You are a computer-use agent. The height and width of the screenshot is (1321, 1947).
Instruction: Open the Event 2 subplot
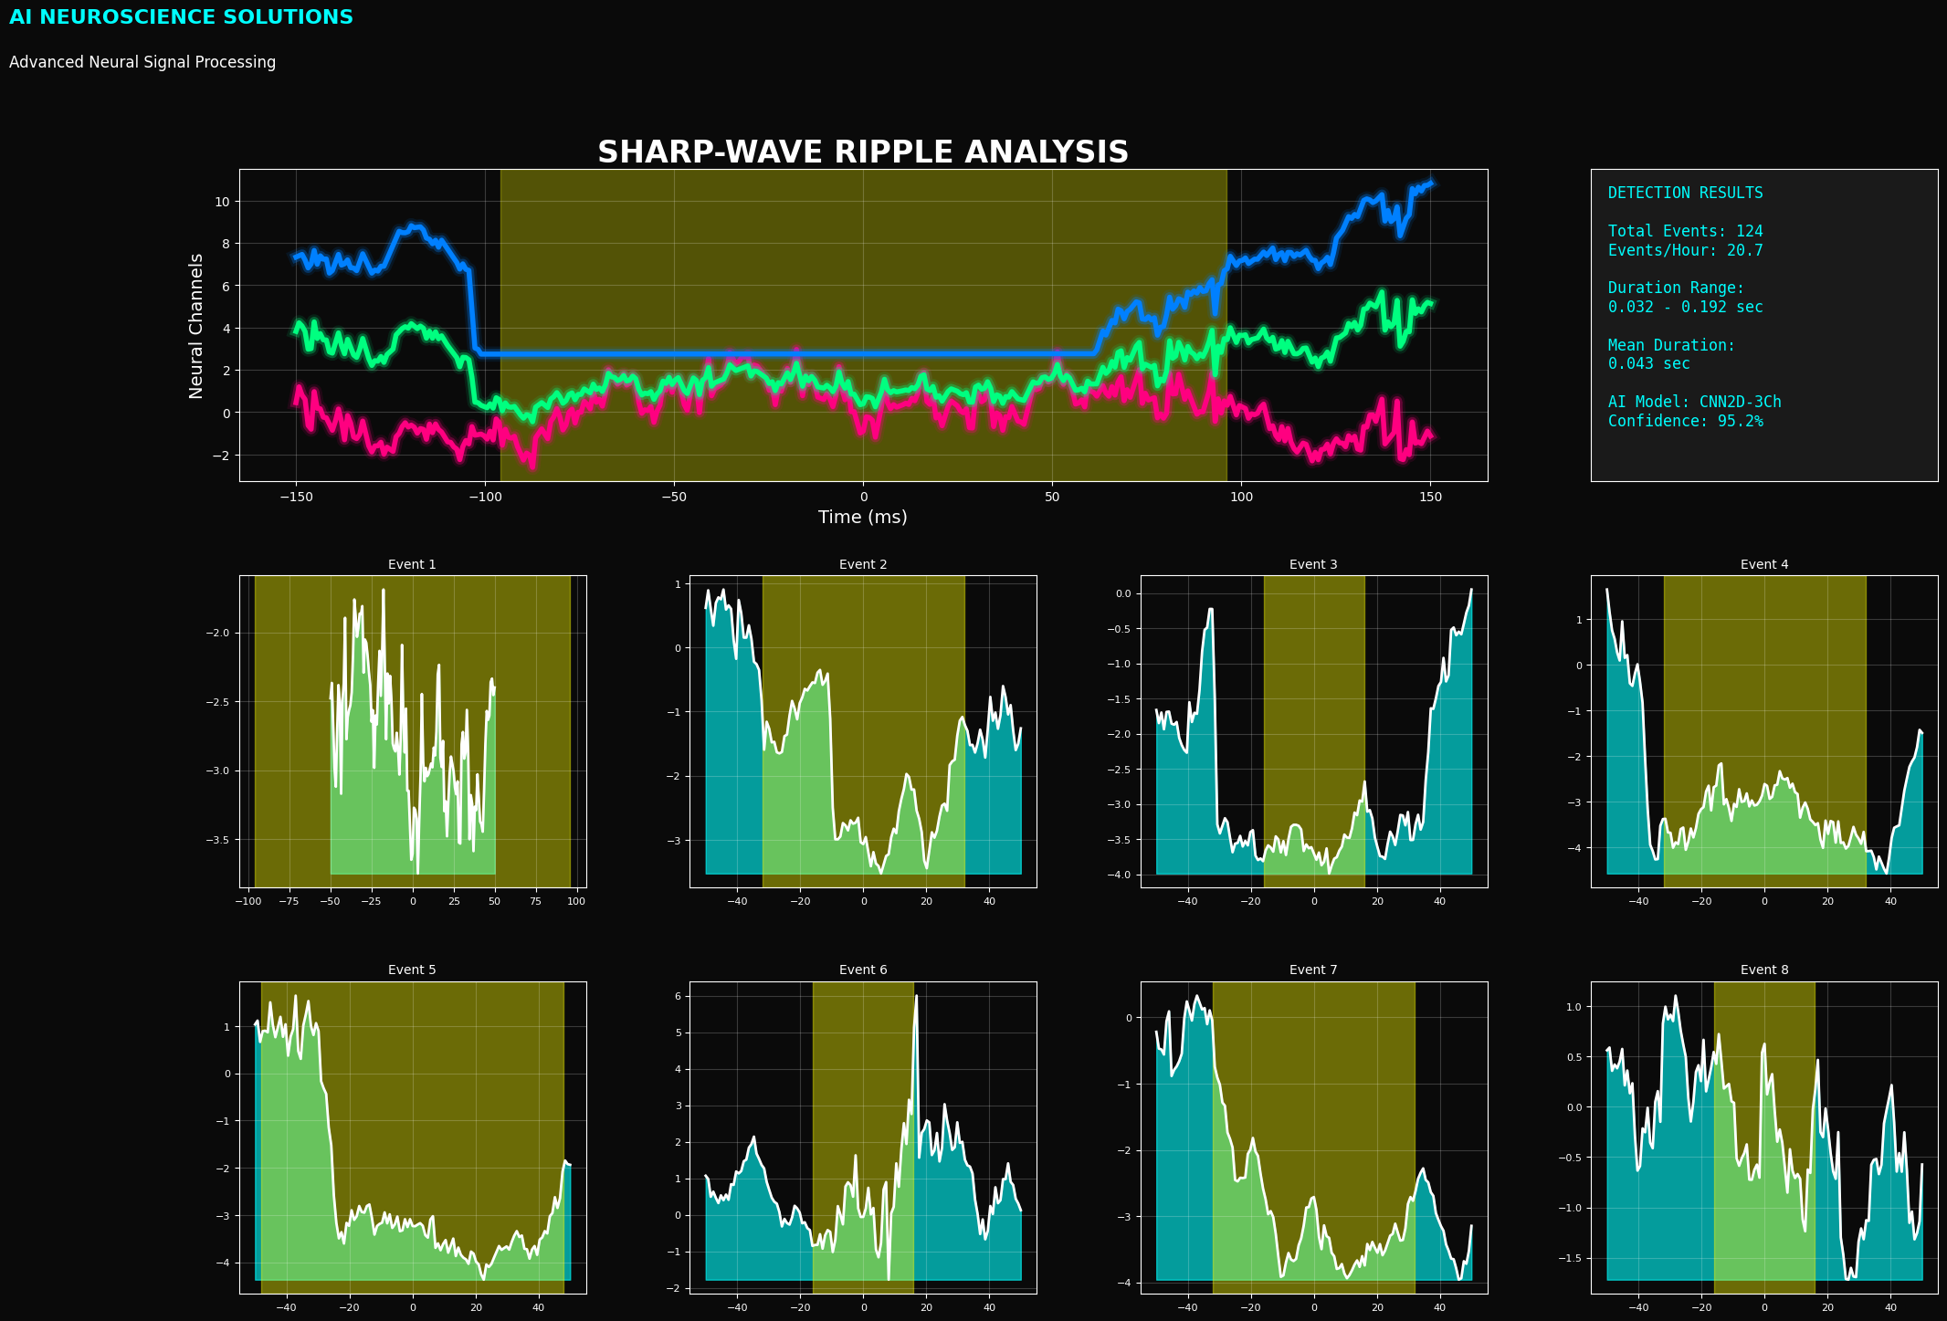pos(863,731)
